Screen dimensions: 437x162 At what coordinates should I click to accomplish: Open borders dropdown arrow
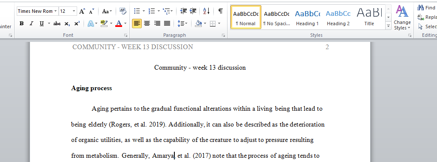pos(219,24)
